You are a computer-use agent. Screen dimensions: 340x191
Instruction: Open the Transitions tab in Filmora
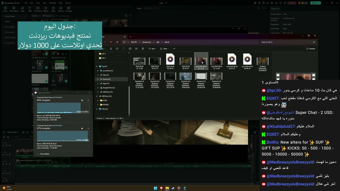(x=38, y=9)
